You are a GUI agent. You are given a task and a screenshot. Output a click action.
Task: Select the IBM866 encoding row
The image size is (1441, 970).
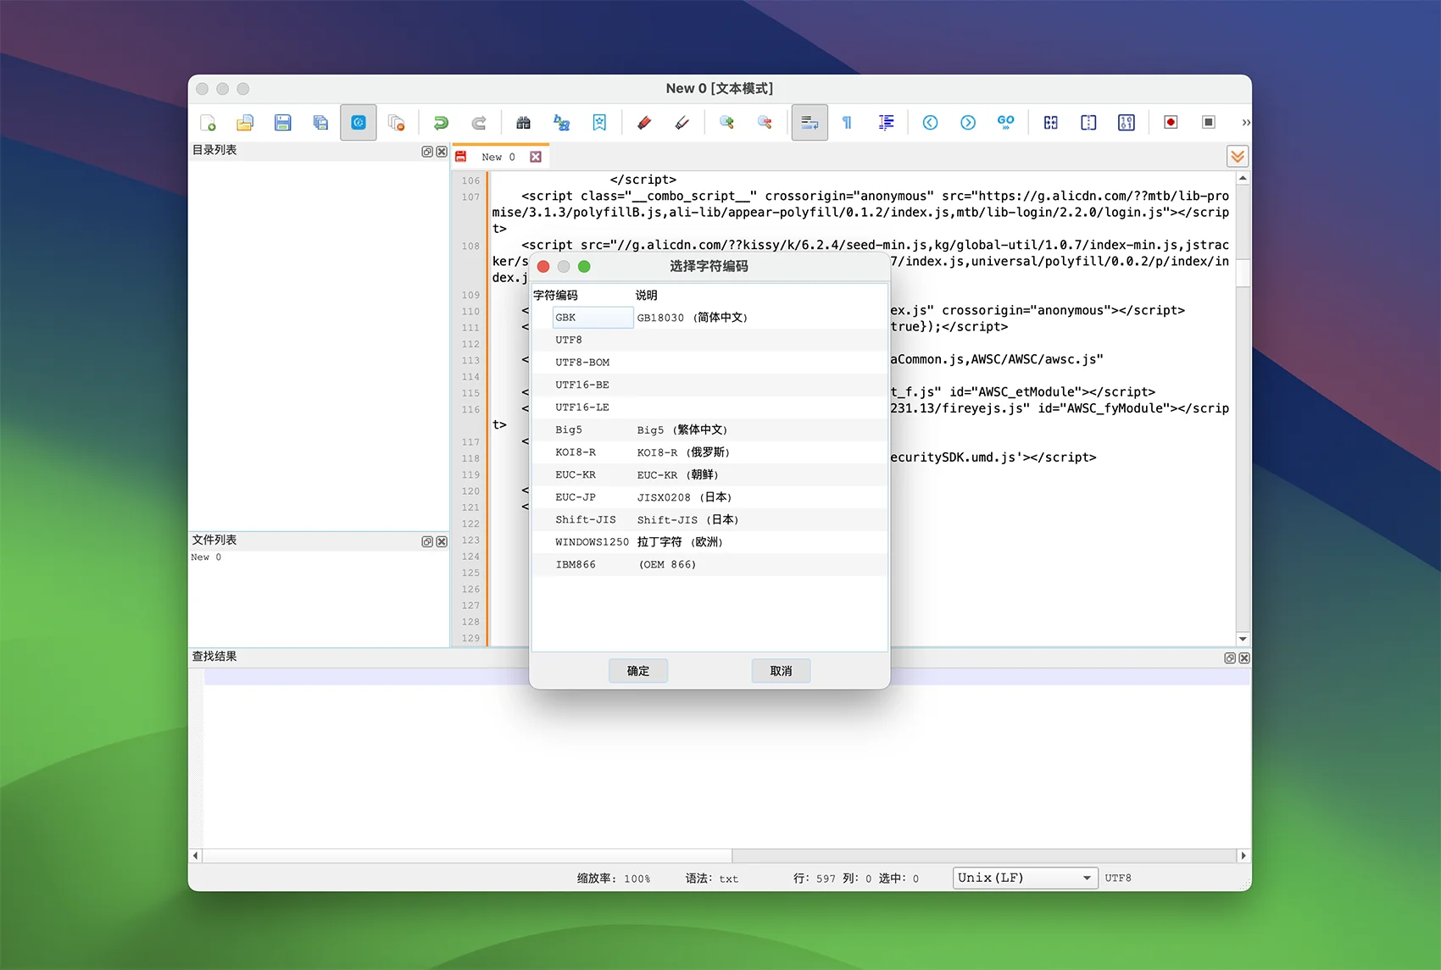[709, 564]
